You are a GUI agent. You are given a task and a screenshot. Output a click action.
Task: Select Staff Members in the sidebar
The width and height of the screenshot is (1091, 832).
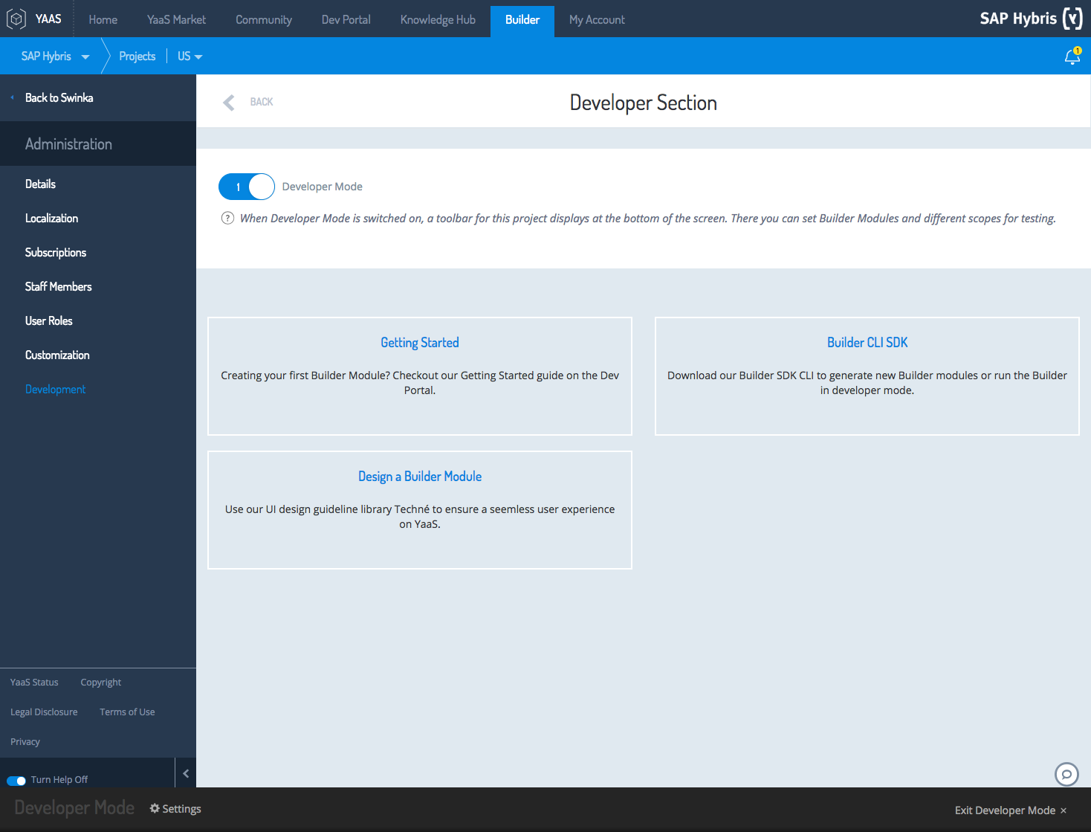pos(58,286)
